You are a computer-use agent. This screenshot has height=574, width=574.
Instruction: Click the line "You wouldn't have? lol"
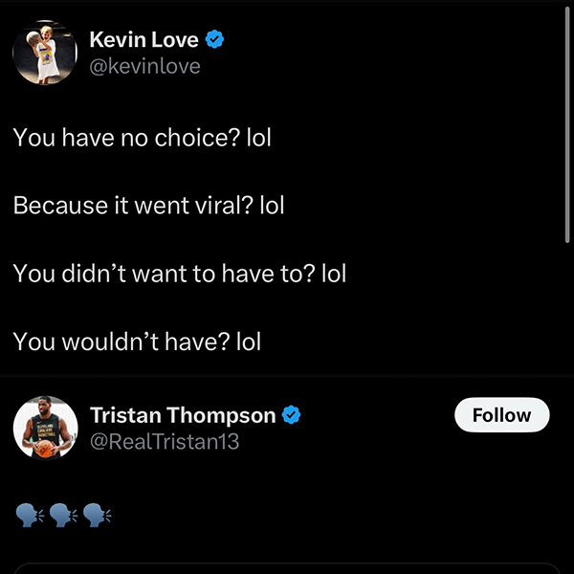pyautogui.click(x=137, y=342)
